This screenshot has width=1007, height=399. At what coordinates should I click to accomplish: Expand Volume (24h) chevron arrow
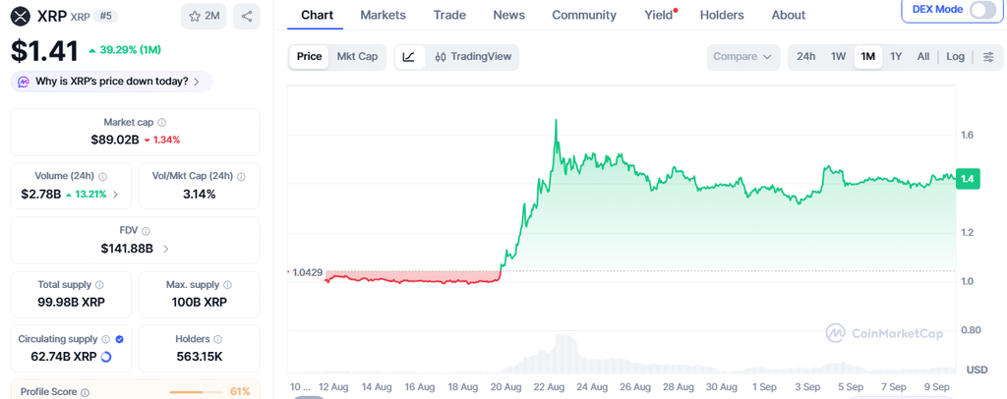(116, 195)
